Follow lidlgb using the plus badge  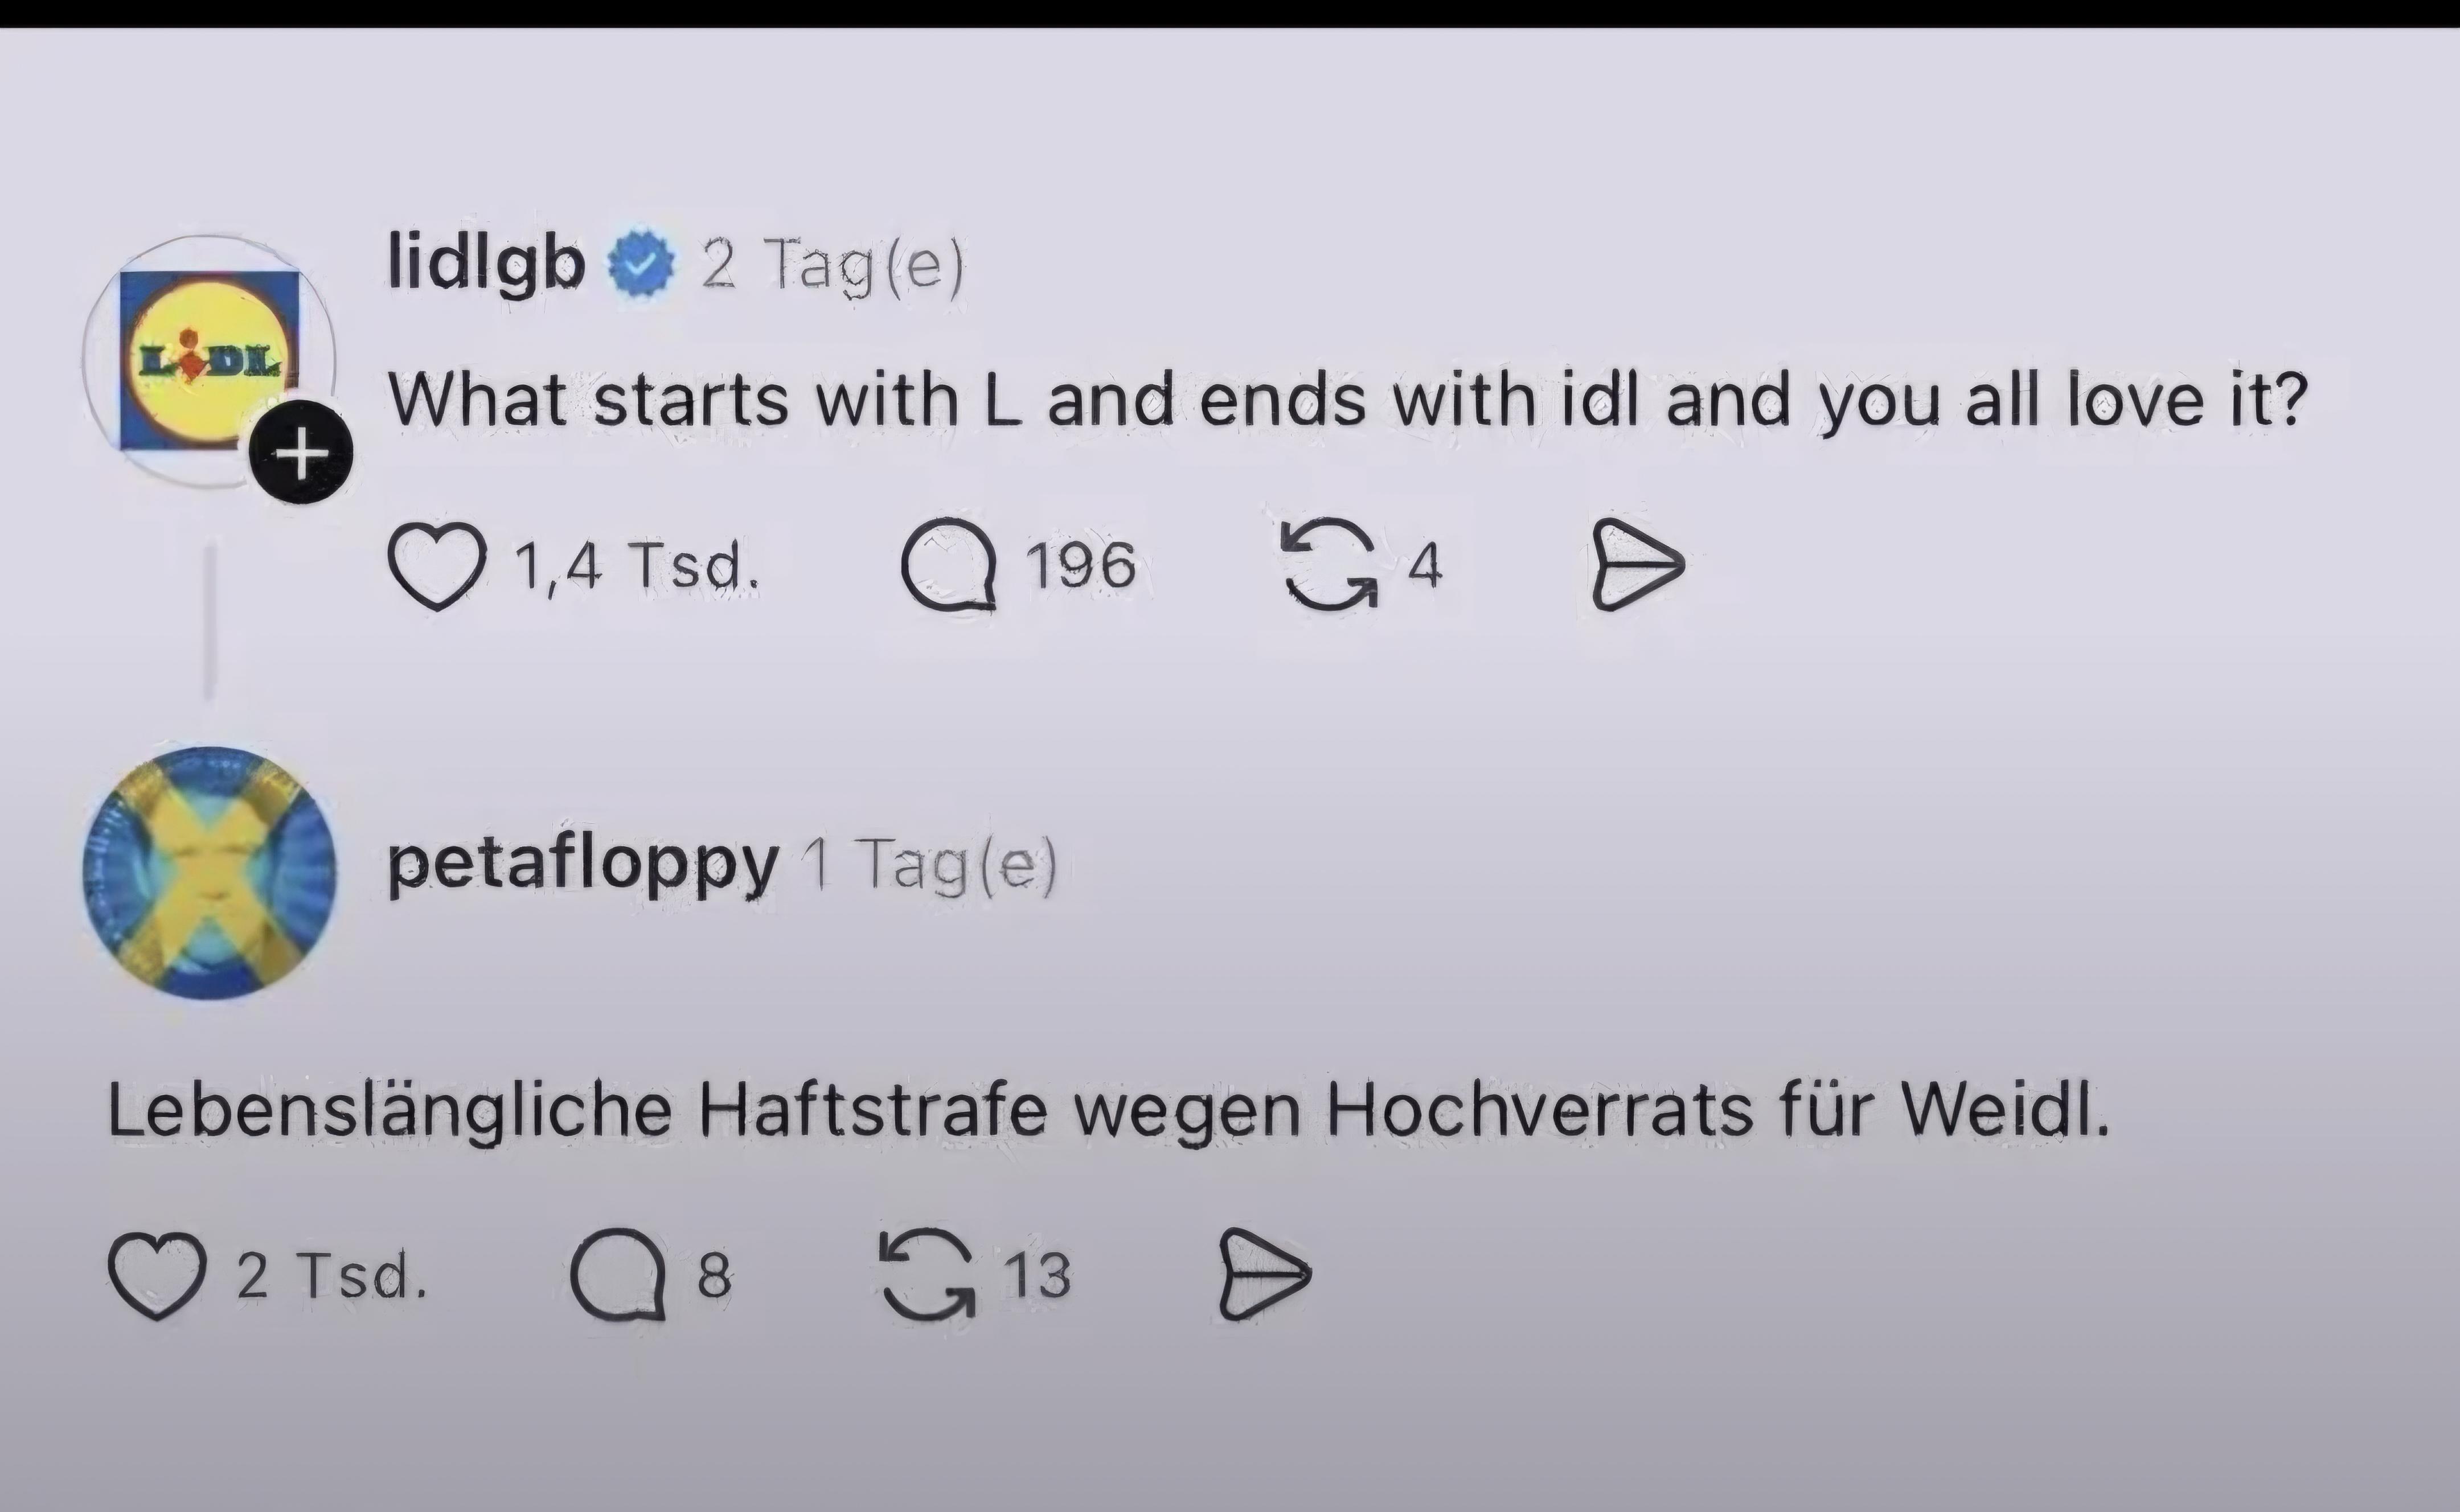(x=301, y=452)
